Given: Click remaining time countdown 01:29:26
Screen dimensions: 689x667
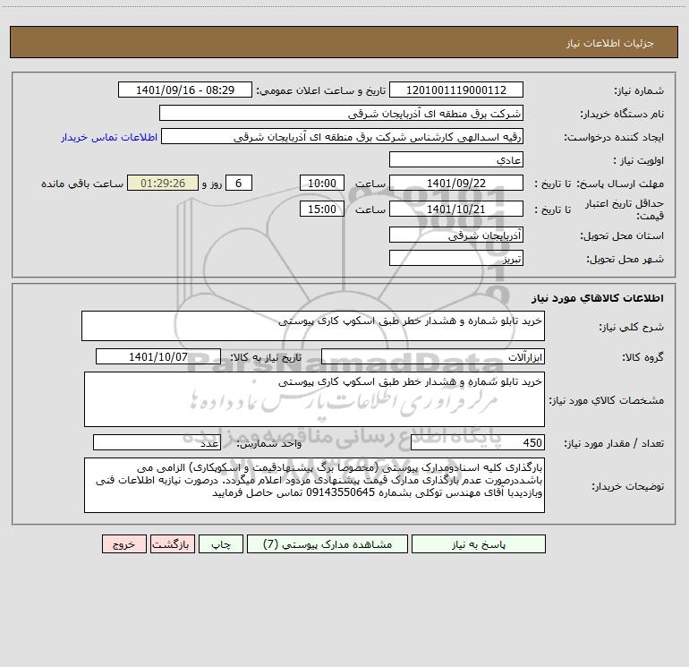Looking at the screenshot, I should (163, 184).
